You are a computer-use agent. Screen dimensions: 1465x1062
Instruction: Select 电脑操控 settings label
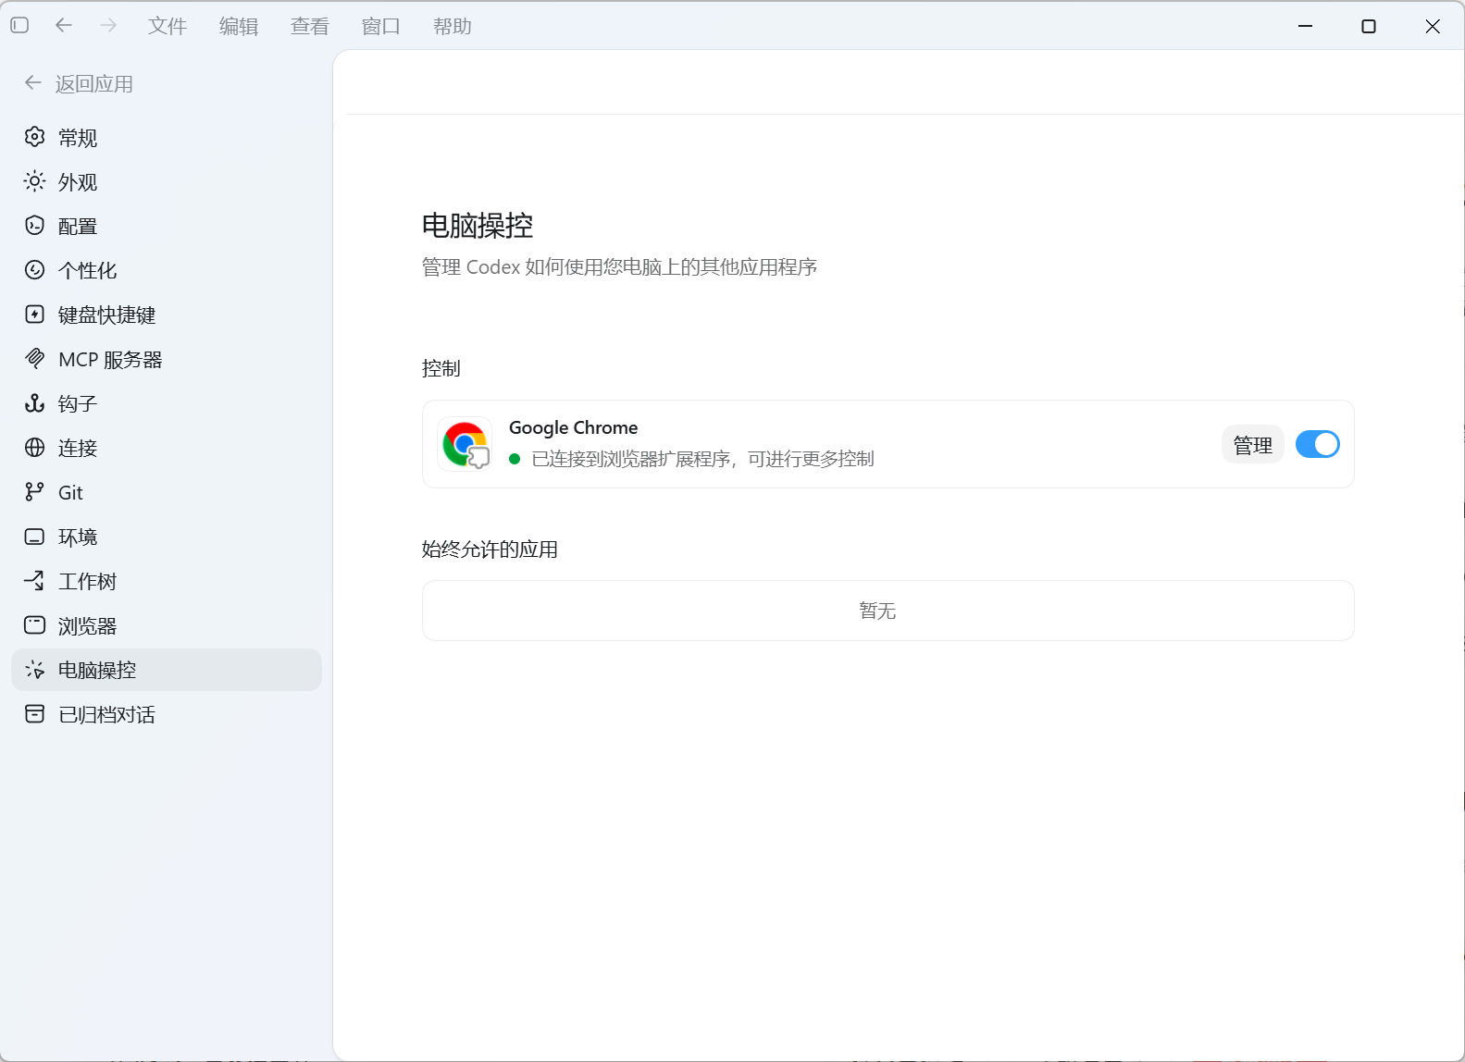coord(97,671)
